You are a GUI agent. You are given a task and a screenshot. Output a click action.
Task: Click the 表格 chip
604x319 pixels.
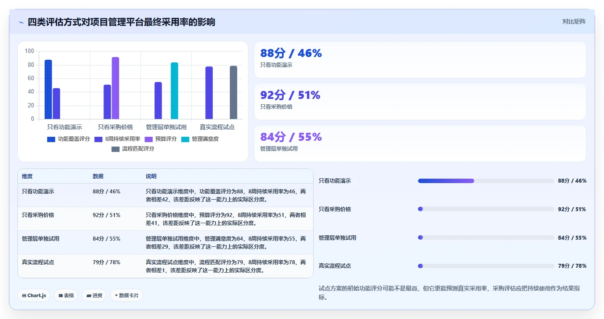66,295
